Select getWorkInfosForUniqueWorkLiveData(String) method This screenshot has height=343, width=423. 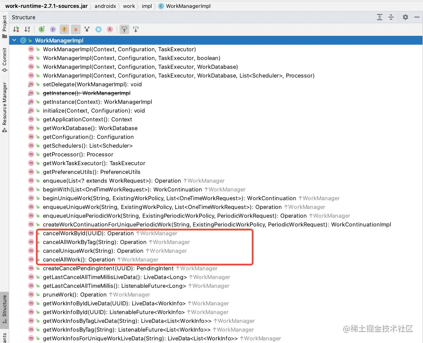pos(162,339)
